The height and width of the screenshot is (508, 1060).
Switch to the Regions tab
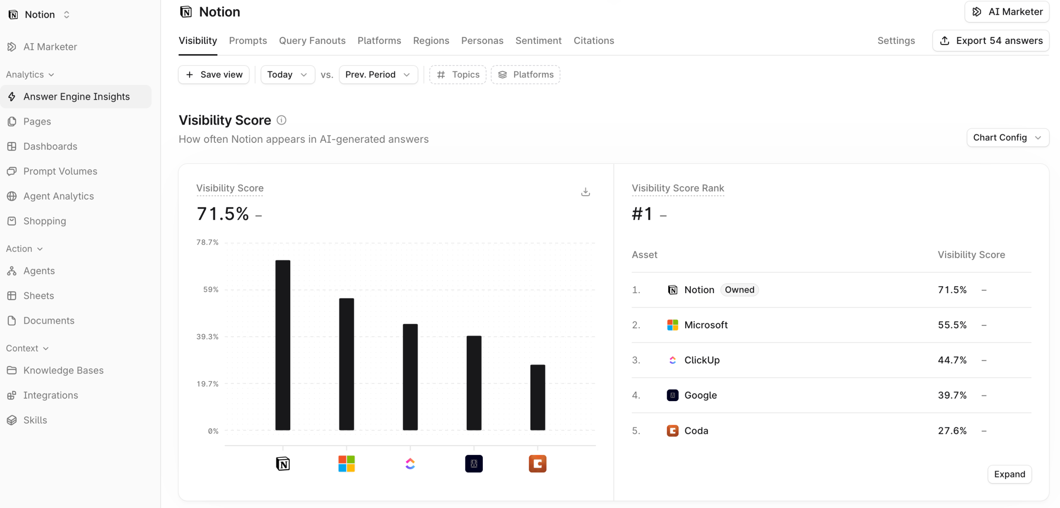(431, 41)
